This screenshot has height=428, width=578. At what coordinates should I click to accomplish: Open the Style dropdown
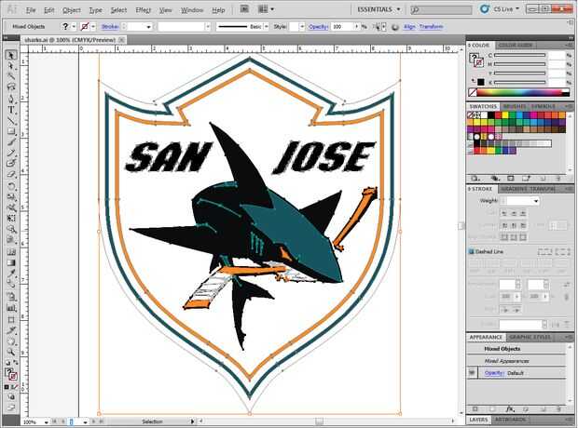pos(302,27)
